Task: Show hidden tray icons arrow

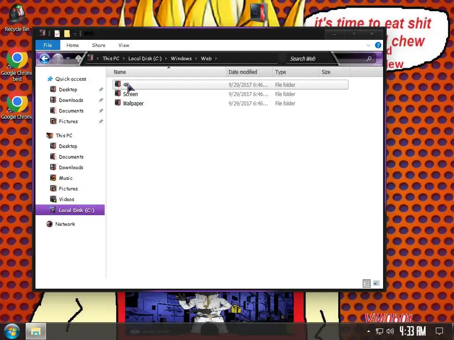Action: 368,331
